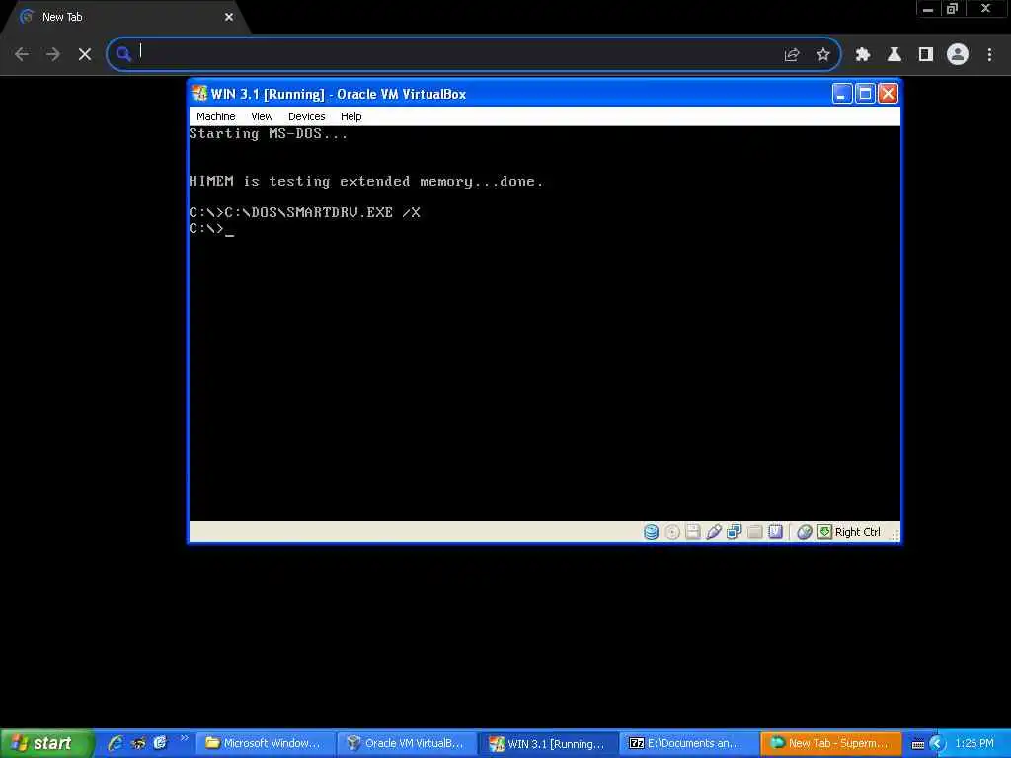Viewport: 1011px width, 758px height.
Task: Open the browser extensions puzzle icon
Action: point(863,55)
